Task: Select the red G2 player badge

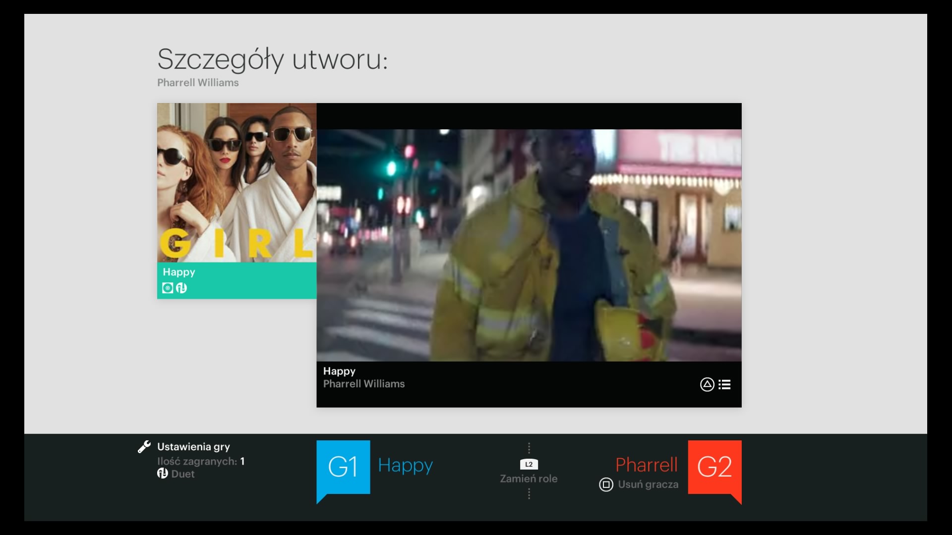Action: pyautogui.click(x=714, y=467)
